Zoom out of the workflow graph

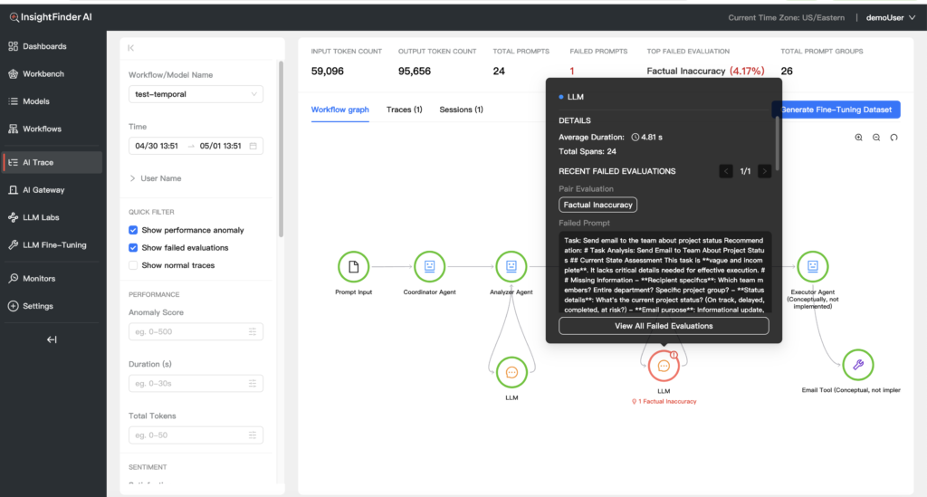coord(876,138)
